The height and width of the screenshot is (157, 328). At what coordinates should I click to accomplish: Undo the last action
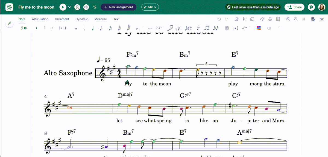[x=219, y=19]
